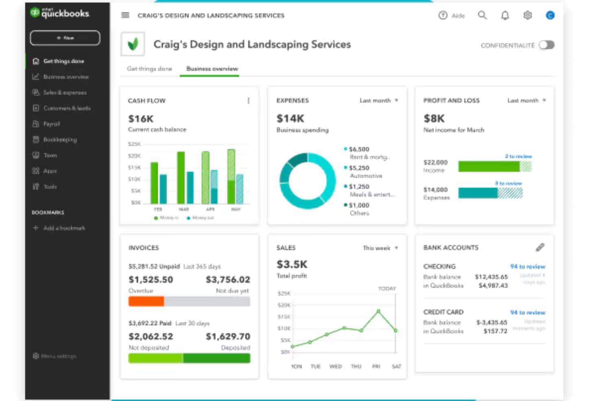Click the $16K current cash balance
The height and width of the screenshot is (401, 602).
[x=141, y=119]
